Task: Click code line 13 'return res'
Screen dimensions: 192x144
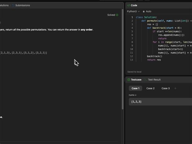Action: coord(154,60)
